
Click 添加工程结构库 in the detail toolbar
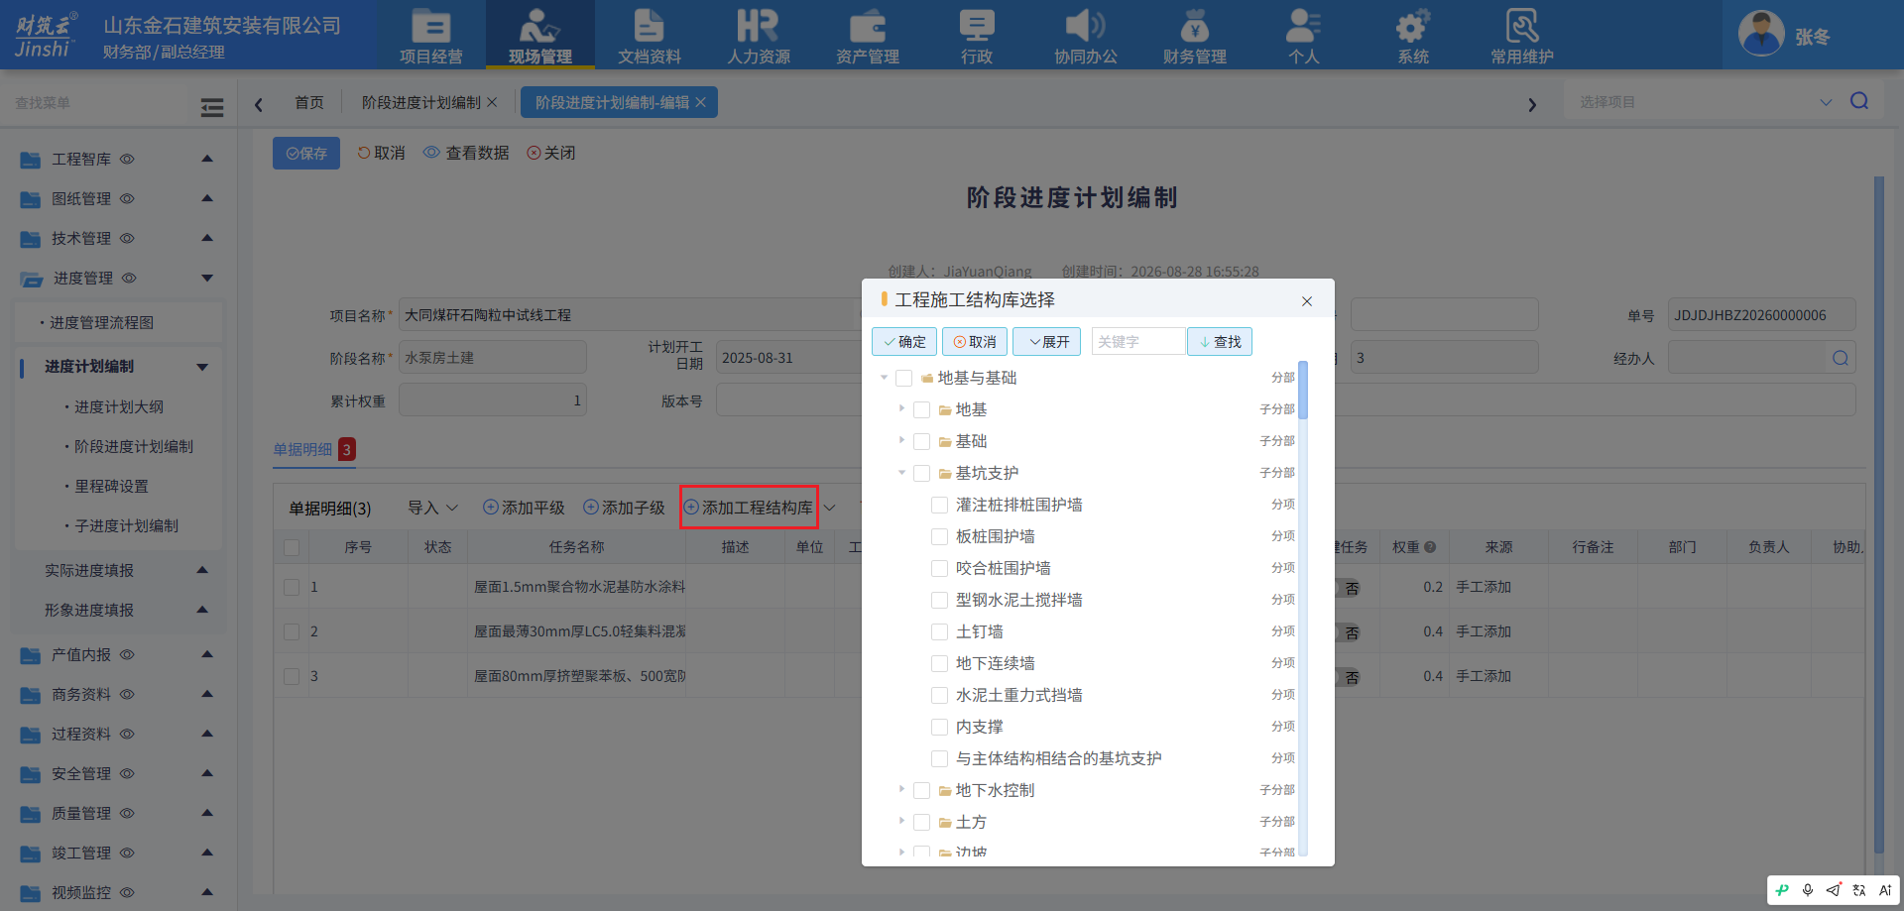click(x=749, y=508)
